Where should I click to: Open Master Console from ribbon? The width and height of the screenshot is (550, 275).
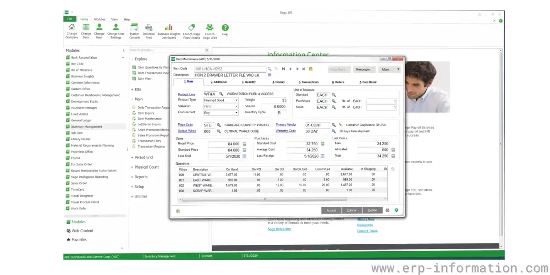point(134,31)
